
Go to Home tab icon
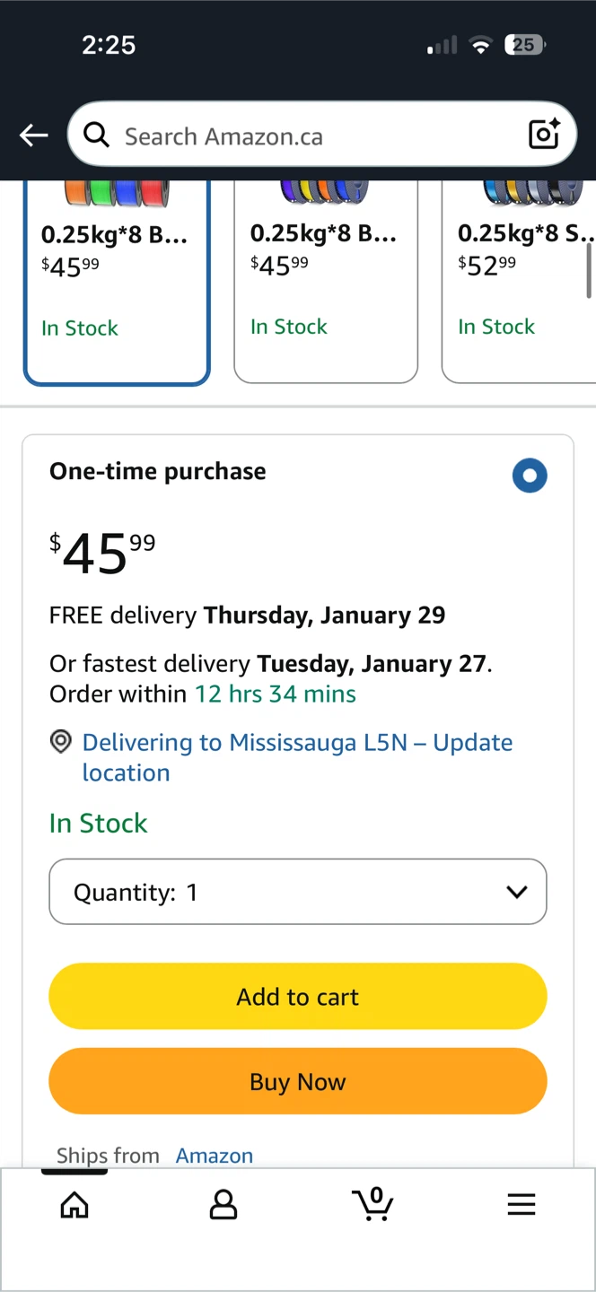pos(74,1204)
